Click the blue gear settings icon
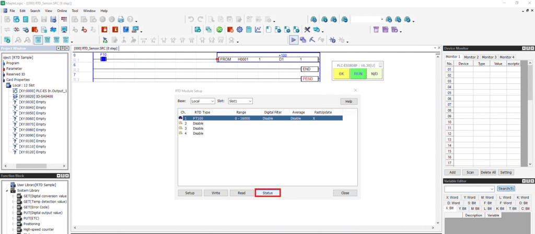The width and height of the screenshot is (535, 234). pos(239,30)
